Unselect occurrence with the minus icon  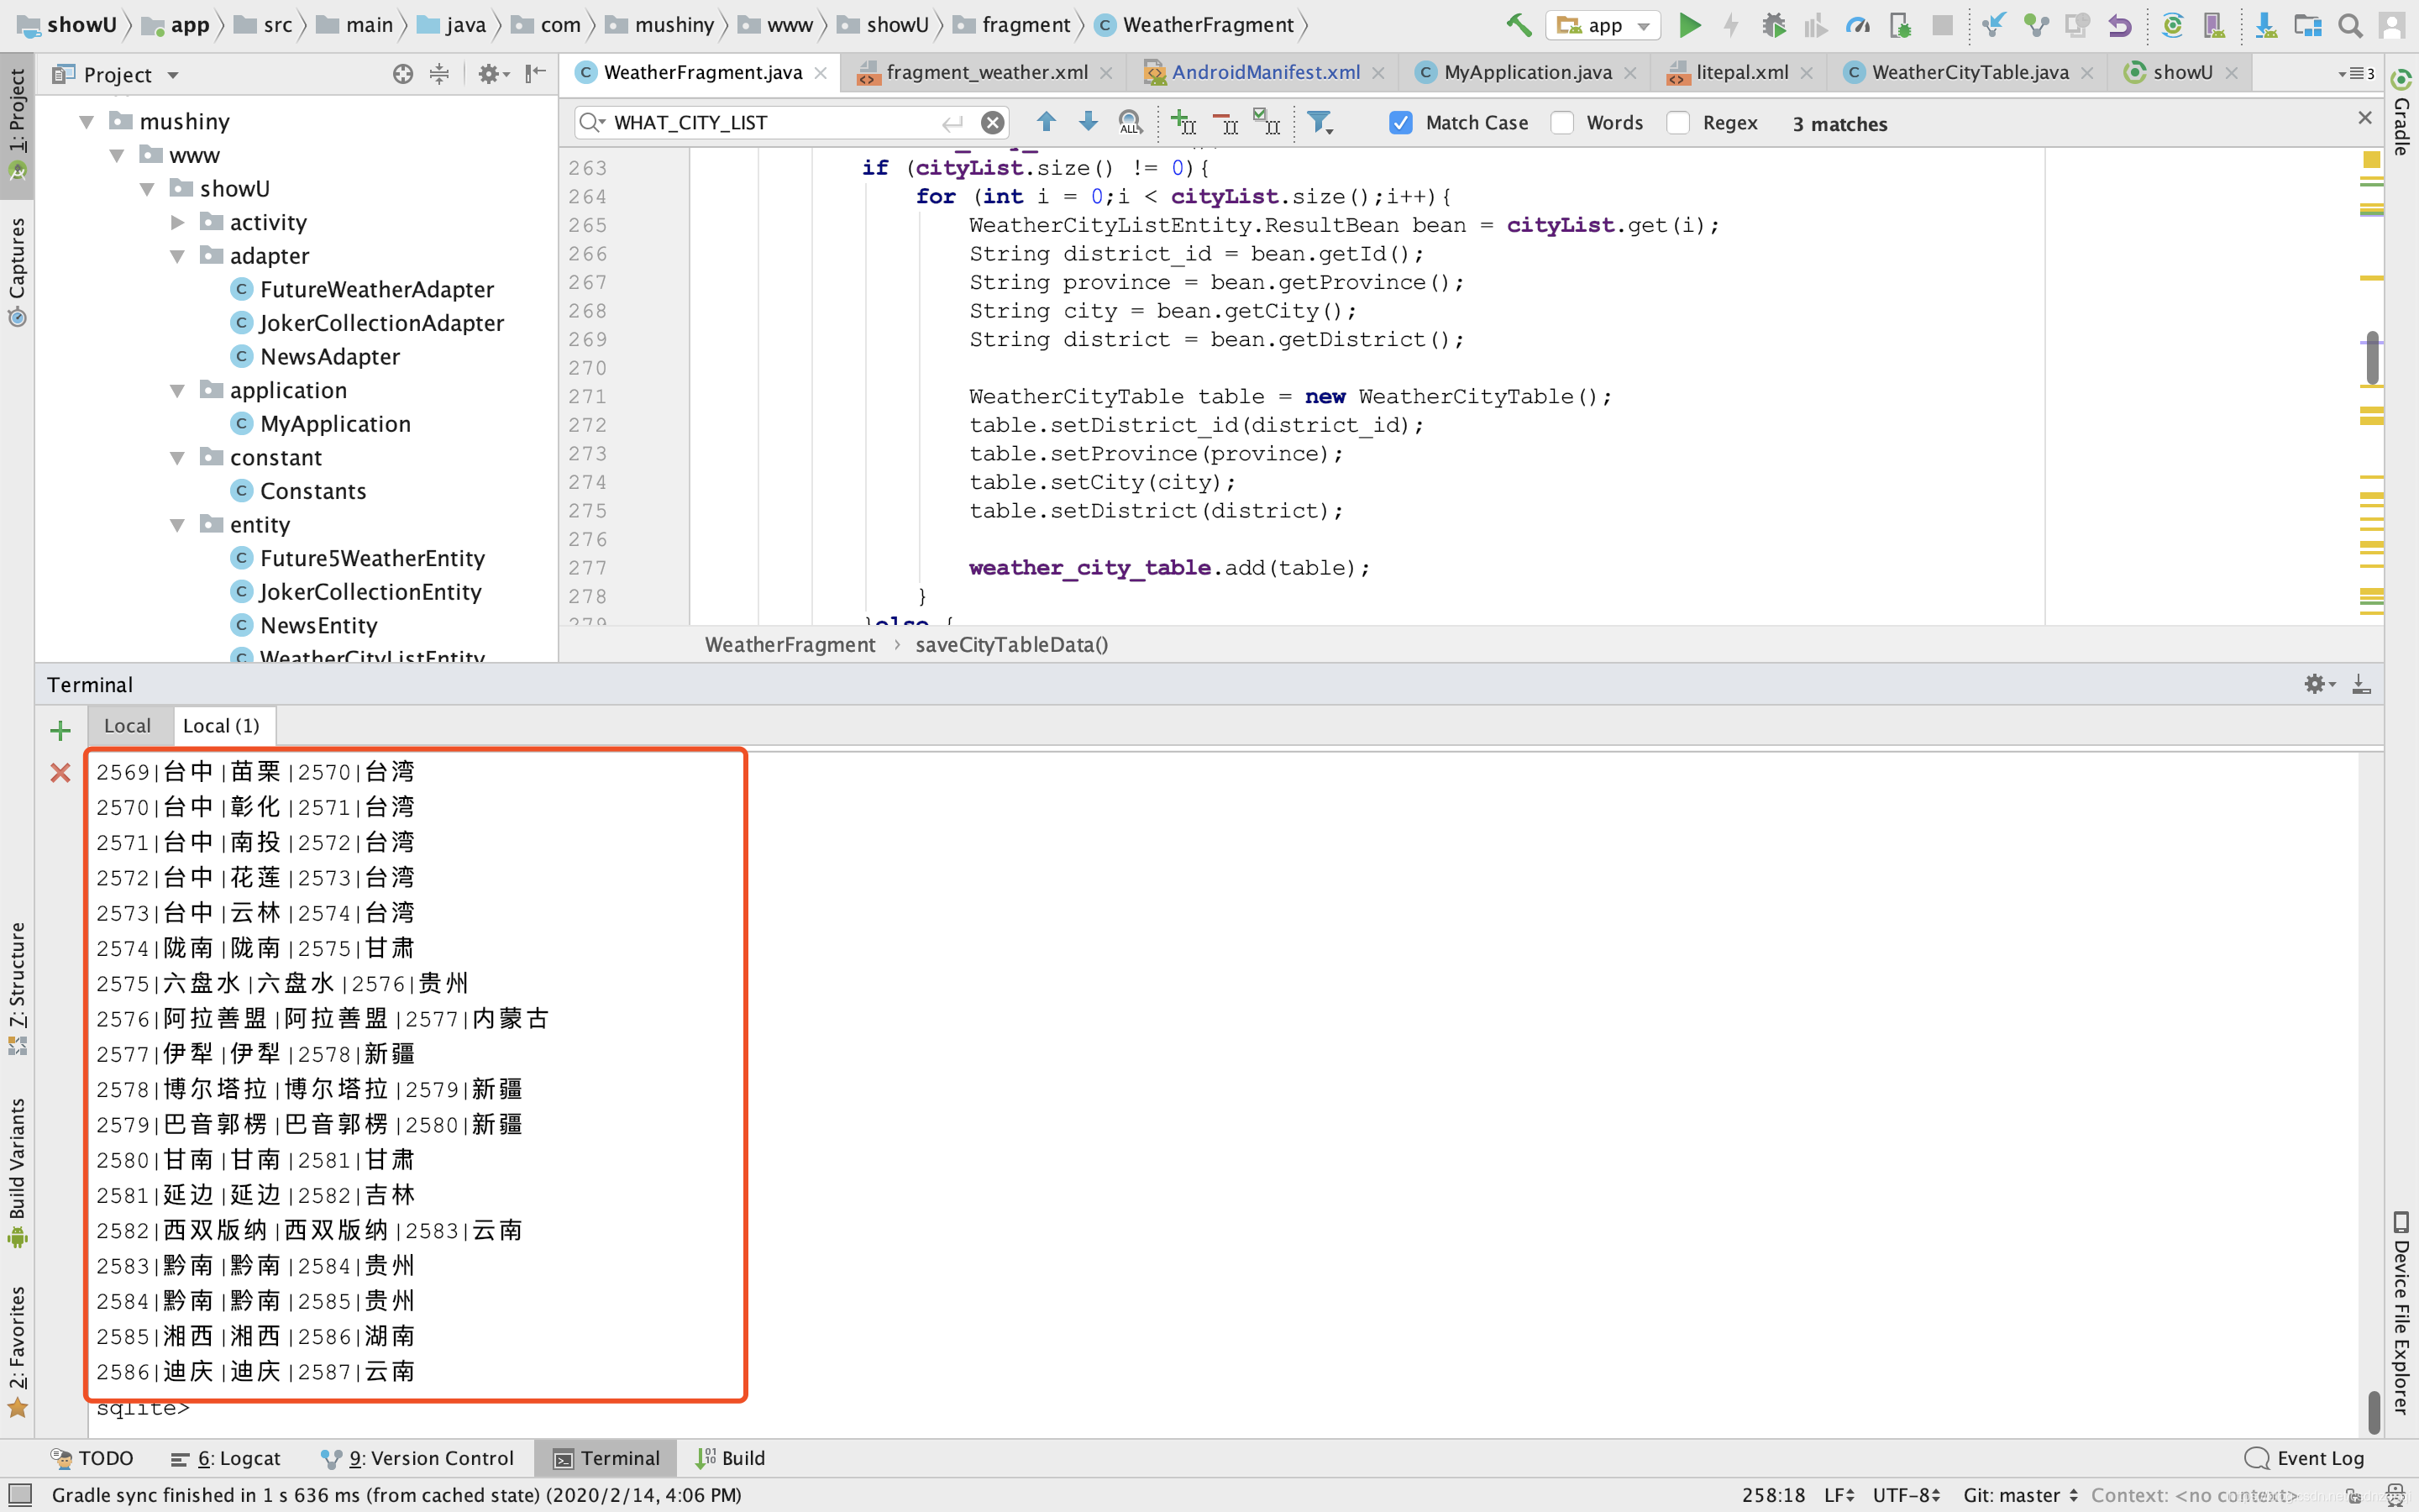[x=1225, y=122]
